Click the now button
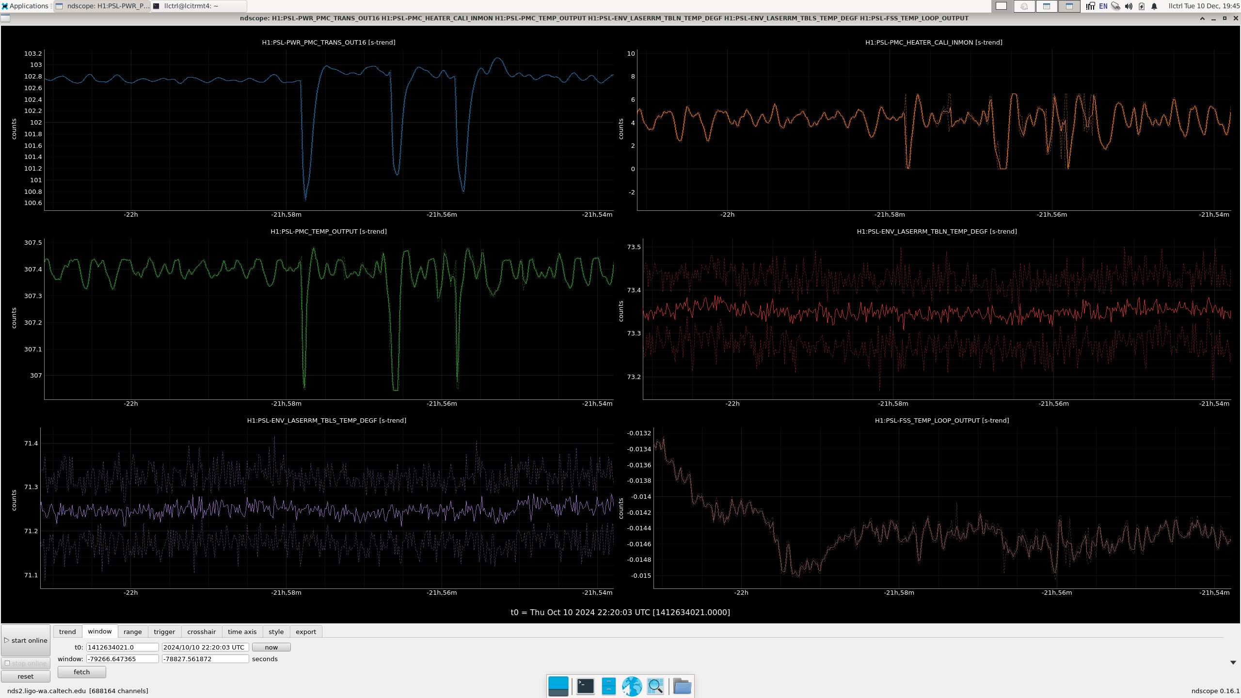Image resolution: width=1241 pixels, height=698 pixels. [271, 647]
